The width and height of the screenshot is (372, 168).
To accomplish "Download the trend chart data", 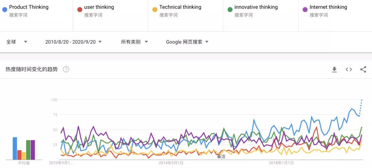I will pos(334,69).
